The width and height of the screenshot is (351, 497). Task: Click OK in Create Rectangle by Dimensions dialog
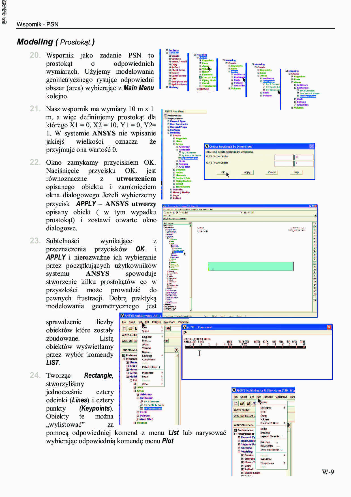[x=223, y=172]
